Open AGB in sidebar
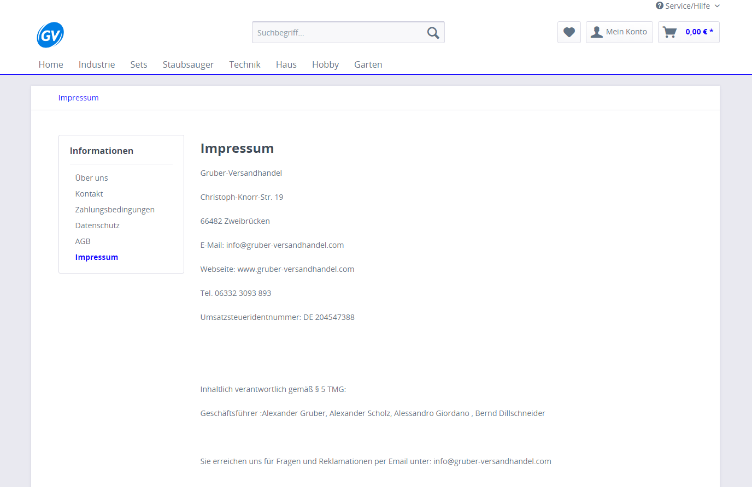 click(x=83, y=241)
